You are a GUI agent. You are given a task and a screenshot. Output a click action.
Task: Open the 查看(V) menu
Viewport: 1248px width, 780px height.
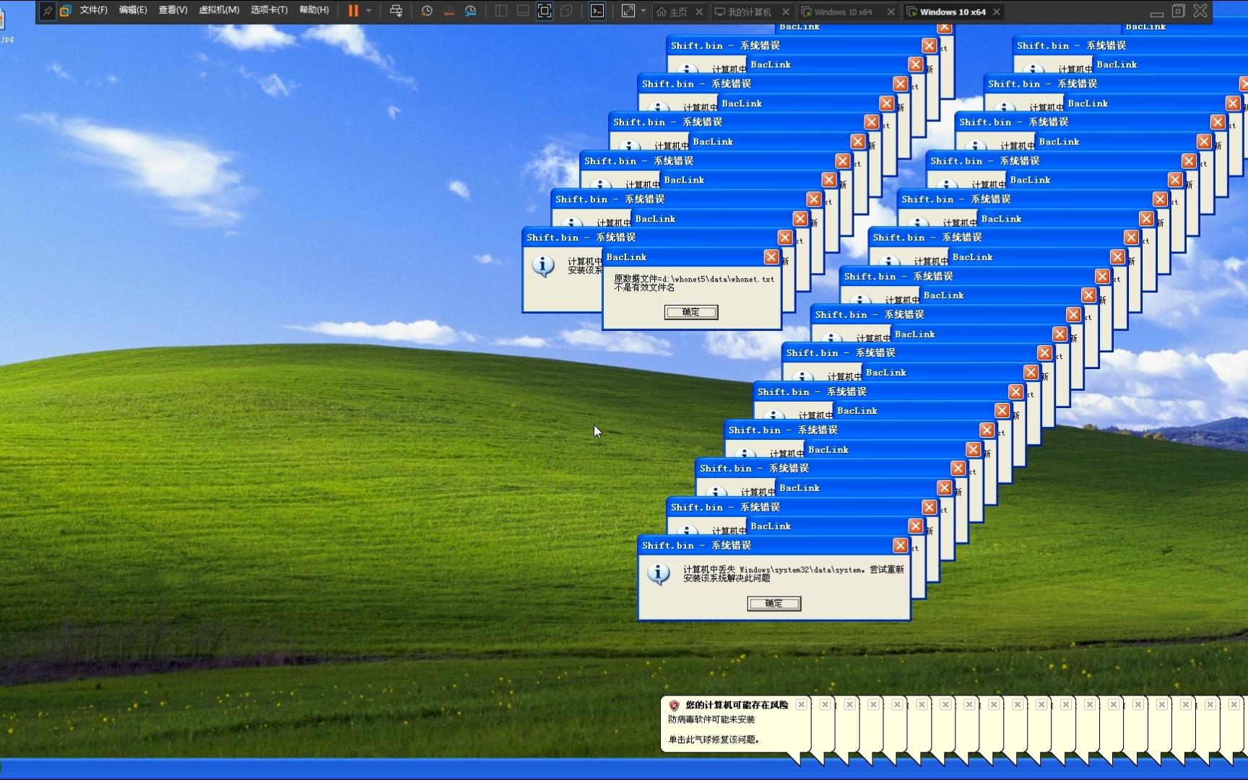[x=173, y=10]
